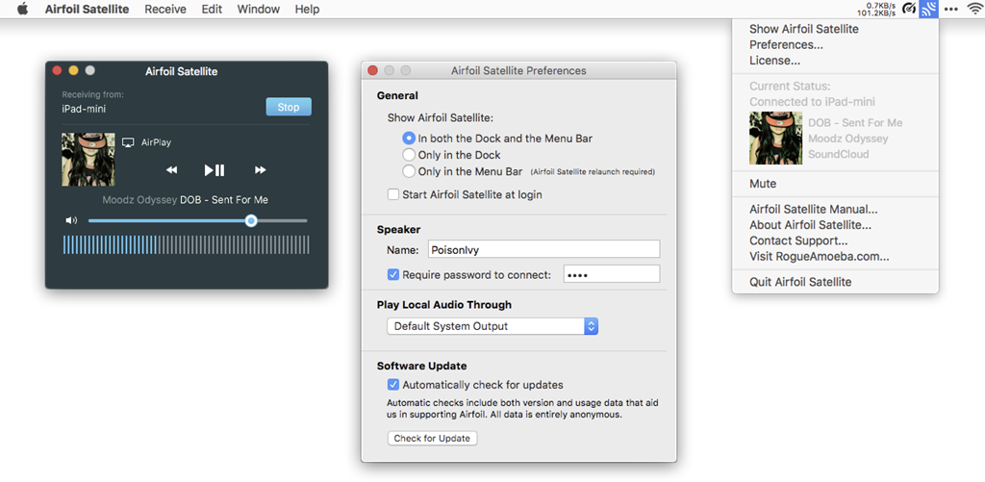Click Moodz Odyssey DOB - Sent For Me text

(x=186, y=200)
